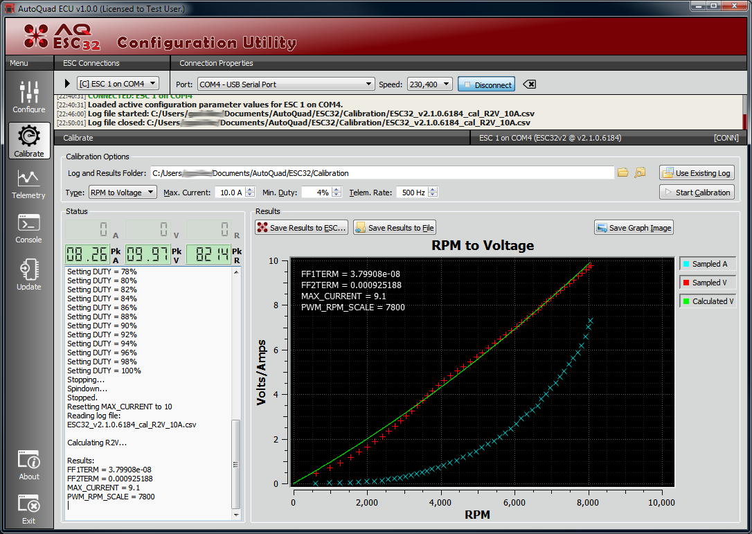Select the Calibrate sidebar icon

29,141
